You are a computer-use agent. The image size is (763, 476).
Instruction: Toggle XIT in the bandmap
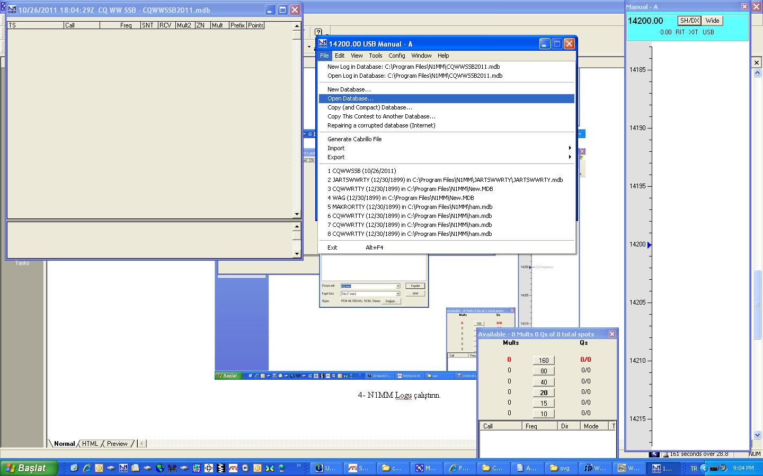pyautogui.click(x=694, y=32)
